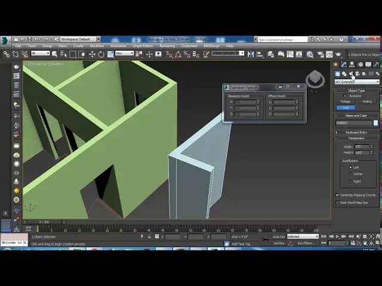The image size is (382, 286).
Task: Open the Rendering menu
Action: (x=167, y=46)
